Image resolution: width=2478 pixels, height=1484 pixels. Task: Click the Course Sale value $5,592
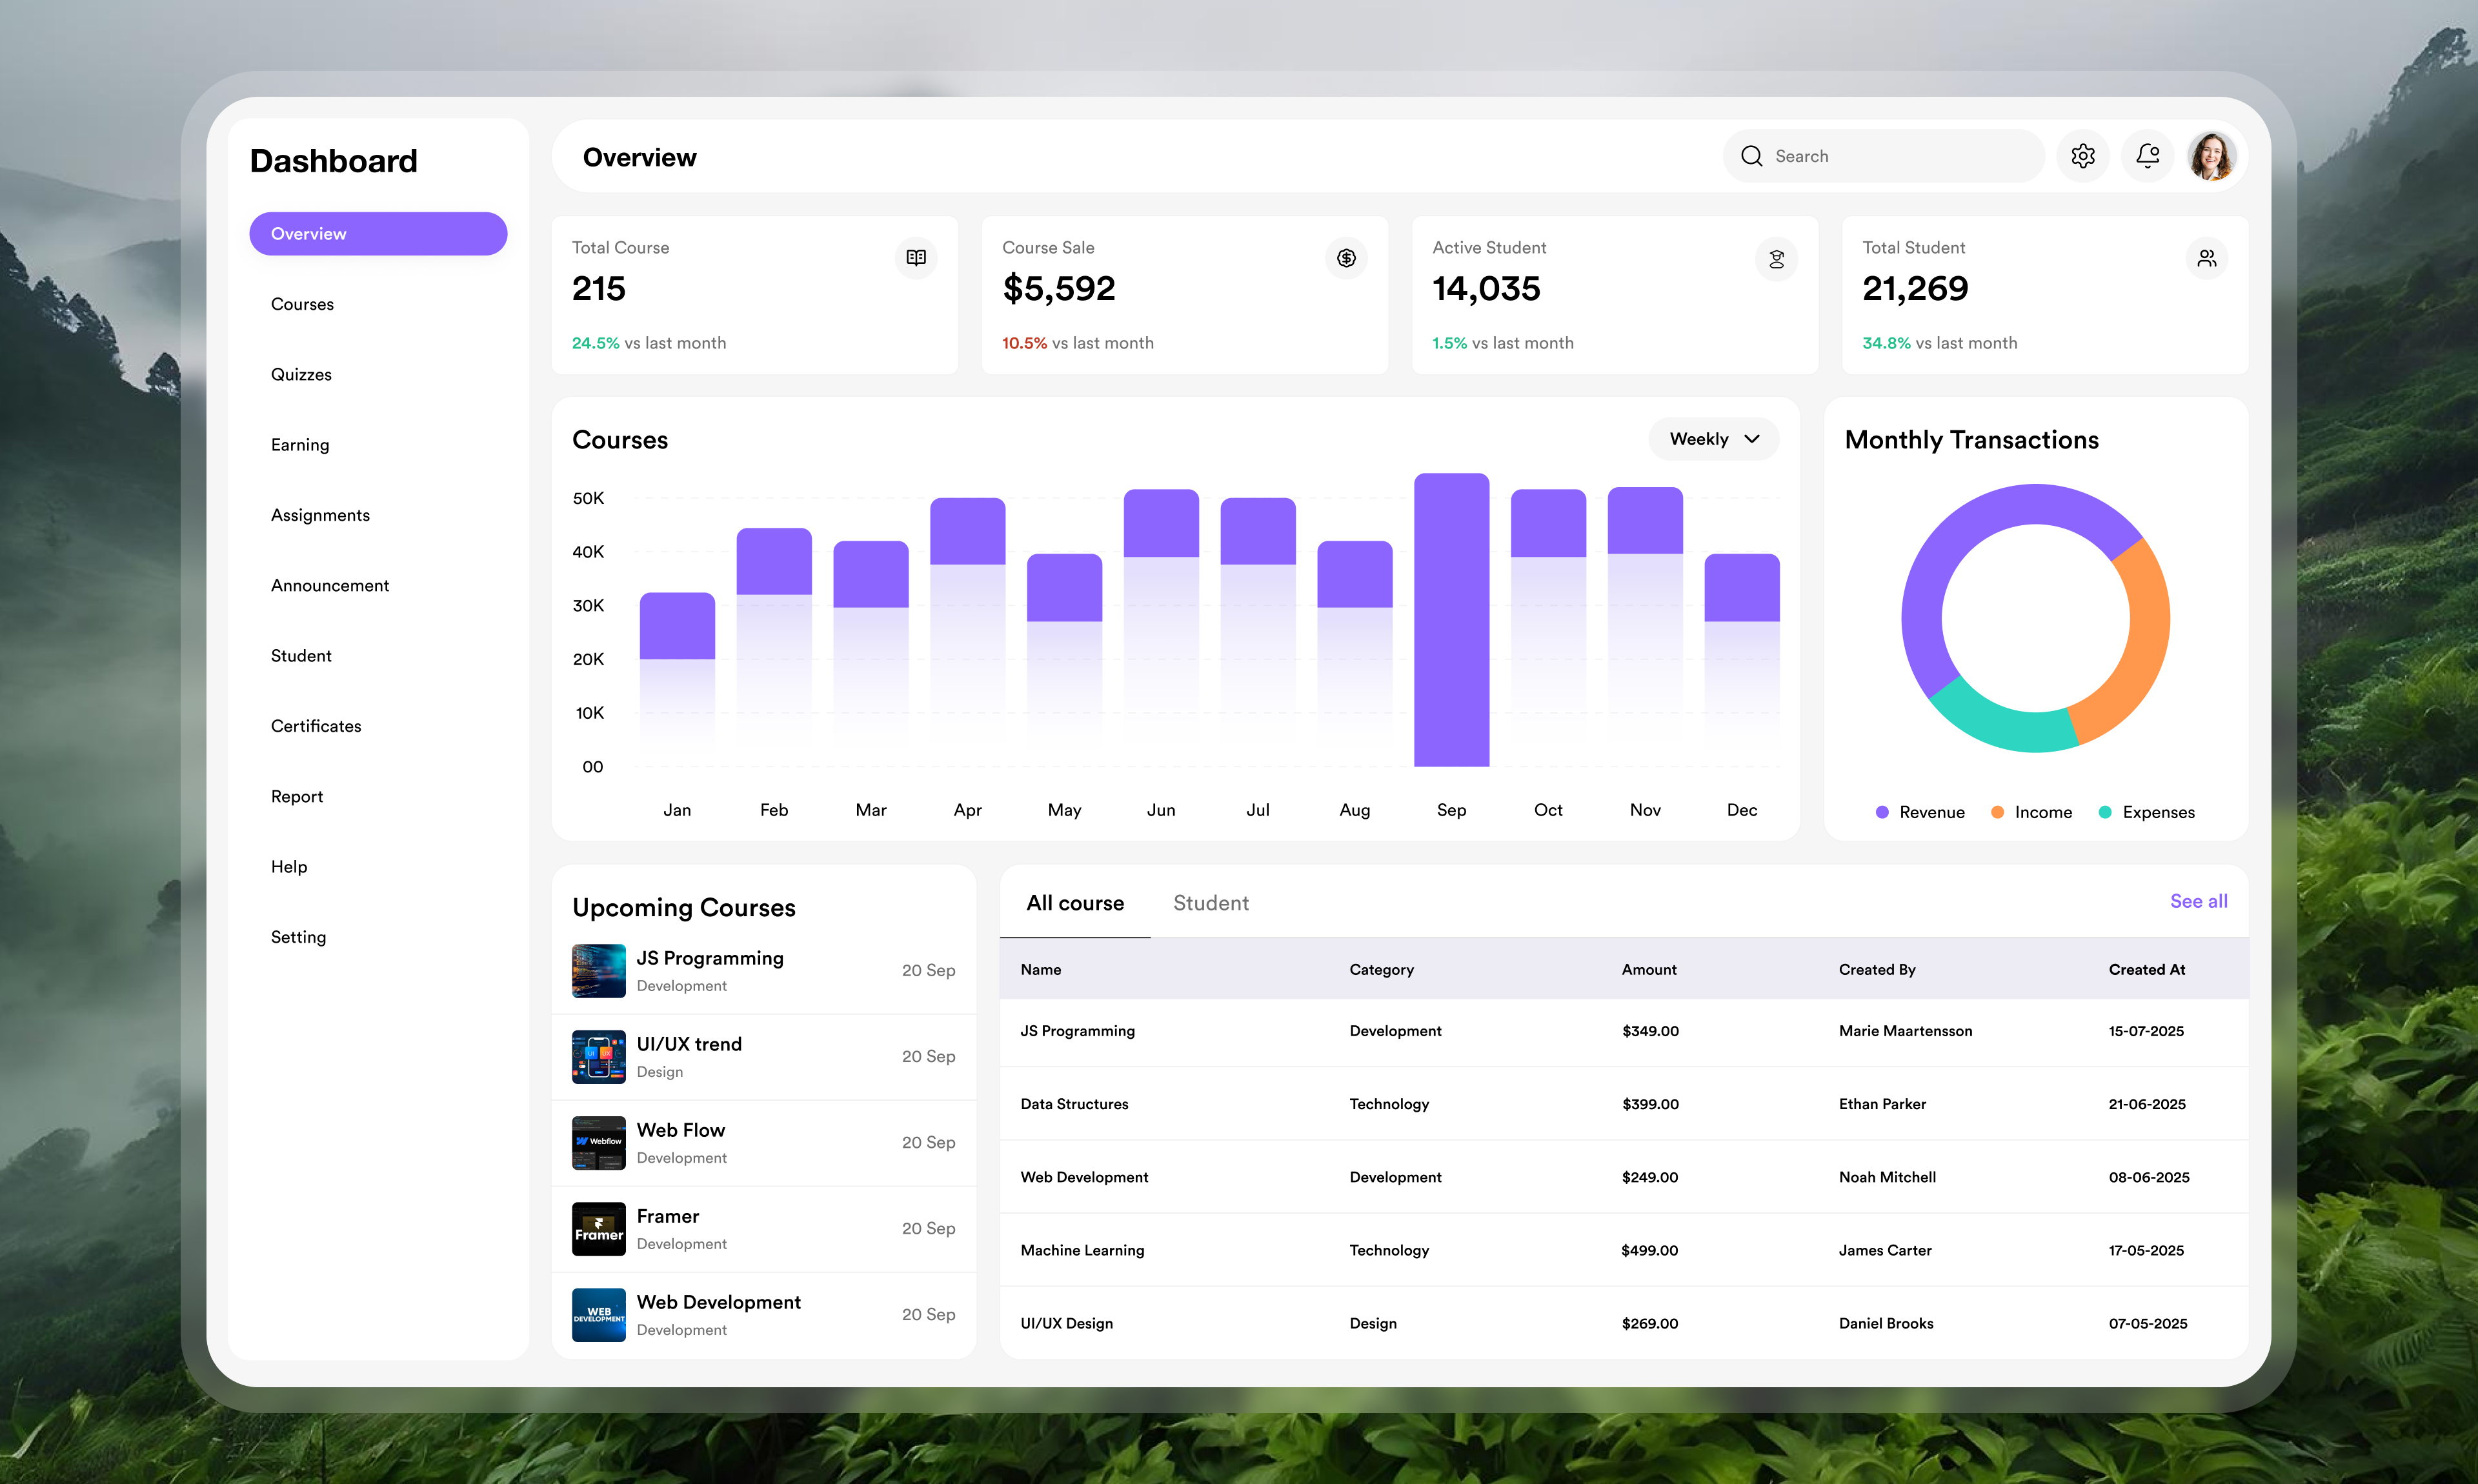click(1059, 289)
